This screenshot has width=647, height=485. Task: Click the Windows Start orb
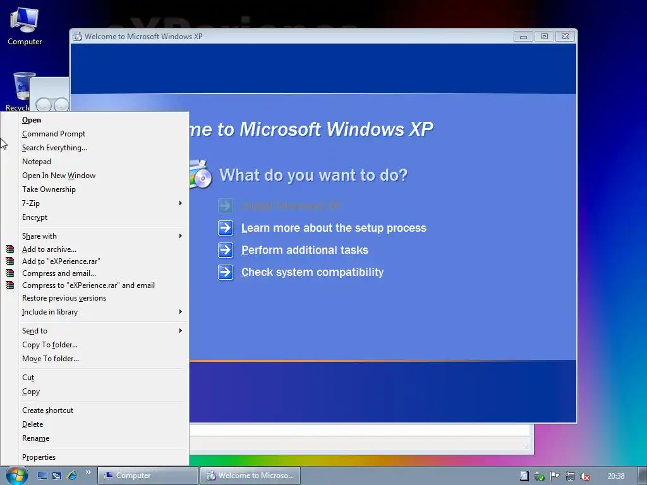pyautogui.click(x=16, y=476)
